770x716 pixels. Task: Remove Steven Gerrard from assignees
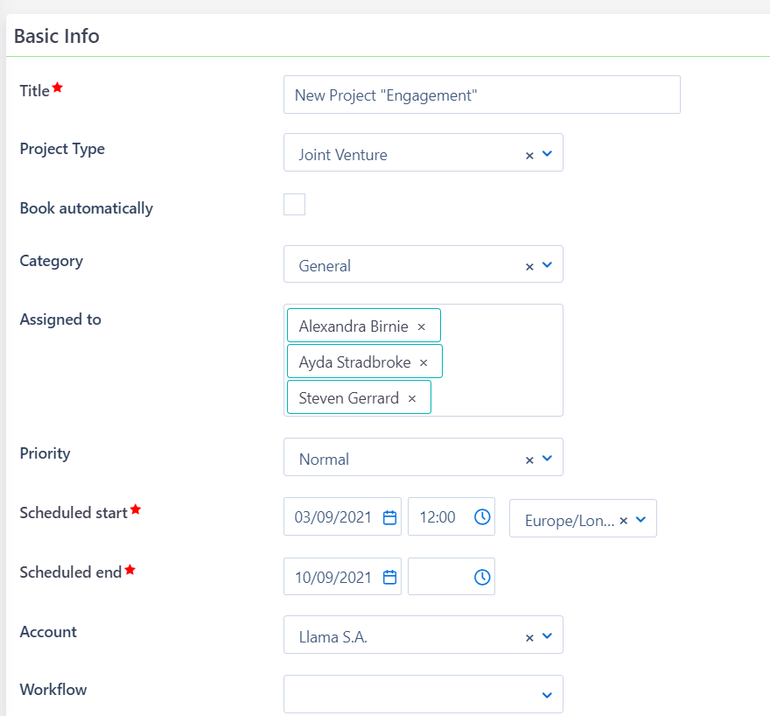coord(411,397)
